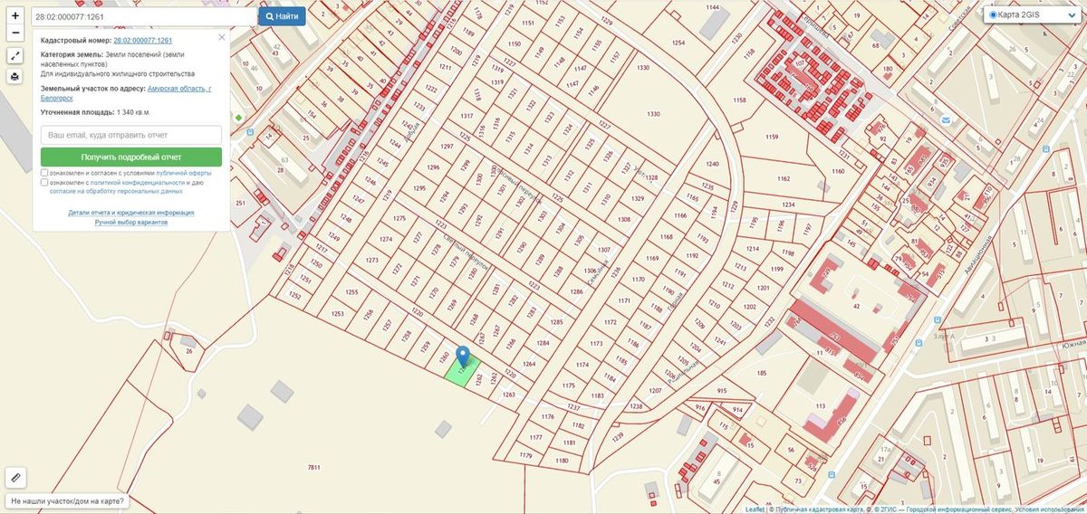Click parcel labeled 1240
1087x514 pixels.
[712, 164]
